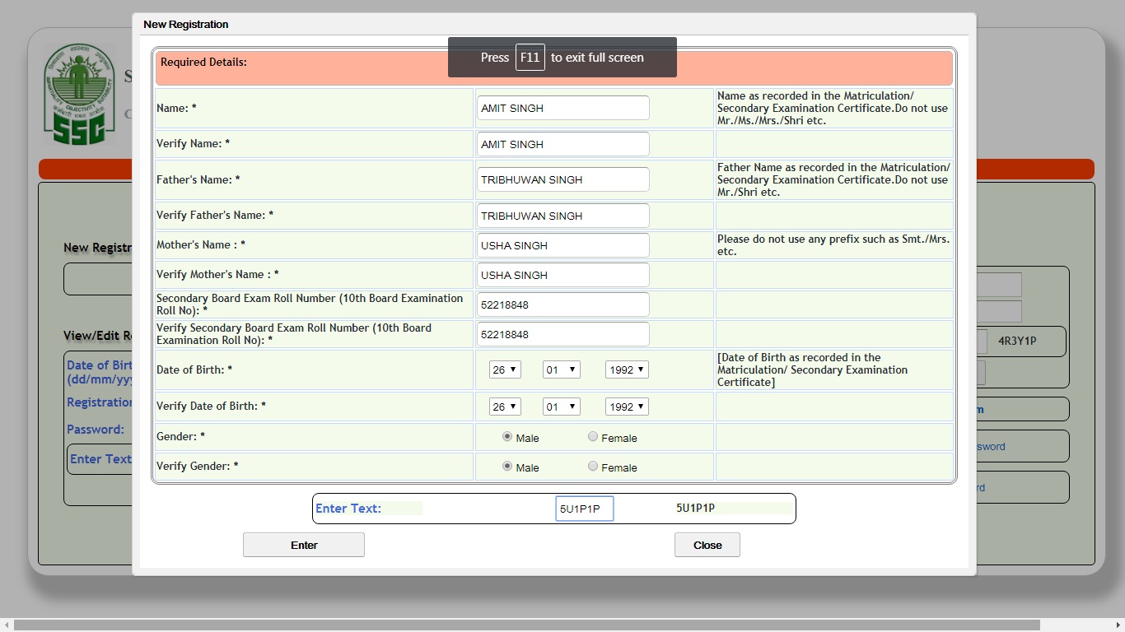Click the "Gender: *" label
Image resolution: width=1125 pixels, height=632 pixels.
pyautogui.click(x=180, y=437)
